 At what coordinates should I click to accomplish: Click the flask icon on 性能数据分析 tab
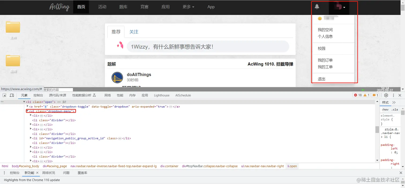point(94,95)
